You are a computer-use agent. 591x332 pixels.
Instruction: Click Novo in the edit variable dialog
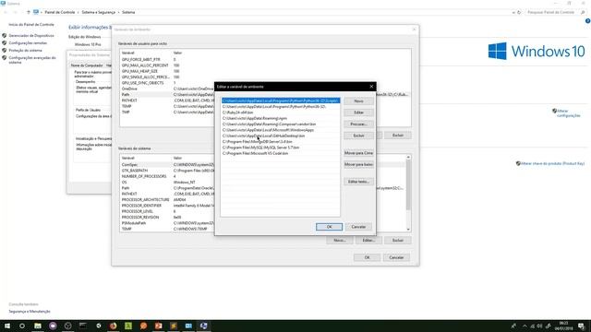click(x=359, y=101)
